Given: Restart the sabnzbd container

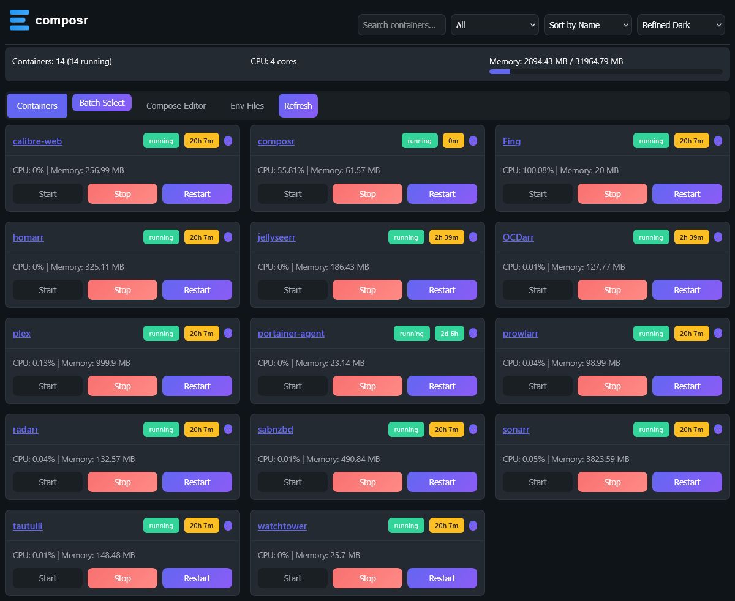Looking at the screenshot, I should click(442, 482).
